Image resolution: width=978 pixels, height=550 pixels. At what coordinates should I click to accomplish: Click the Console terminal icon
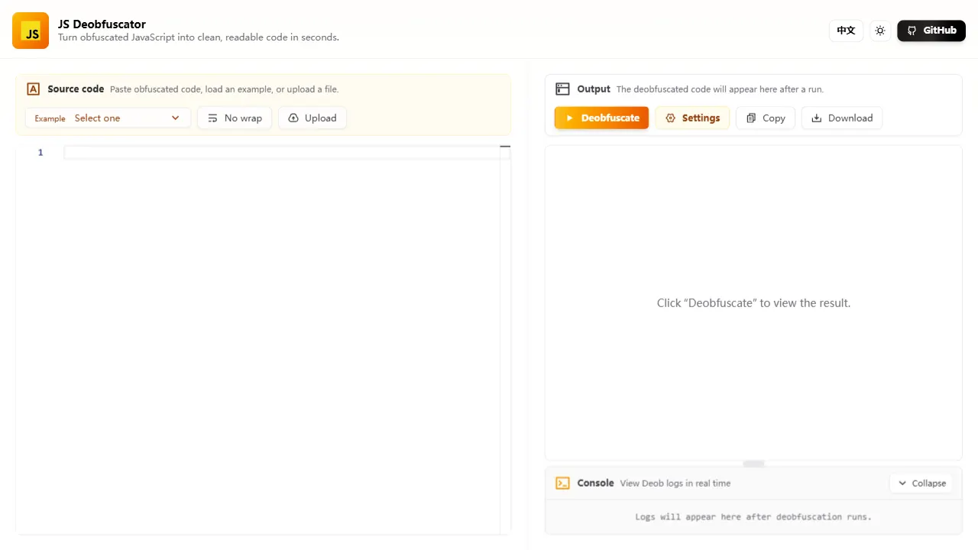point(562,483)
